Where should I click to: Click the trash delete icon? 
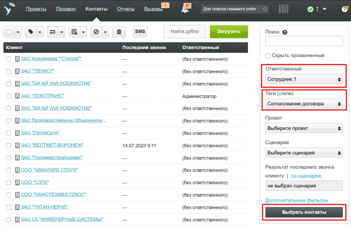coord(119,32)
